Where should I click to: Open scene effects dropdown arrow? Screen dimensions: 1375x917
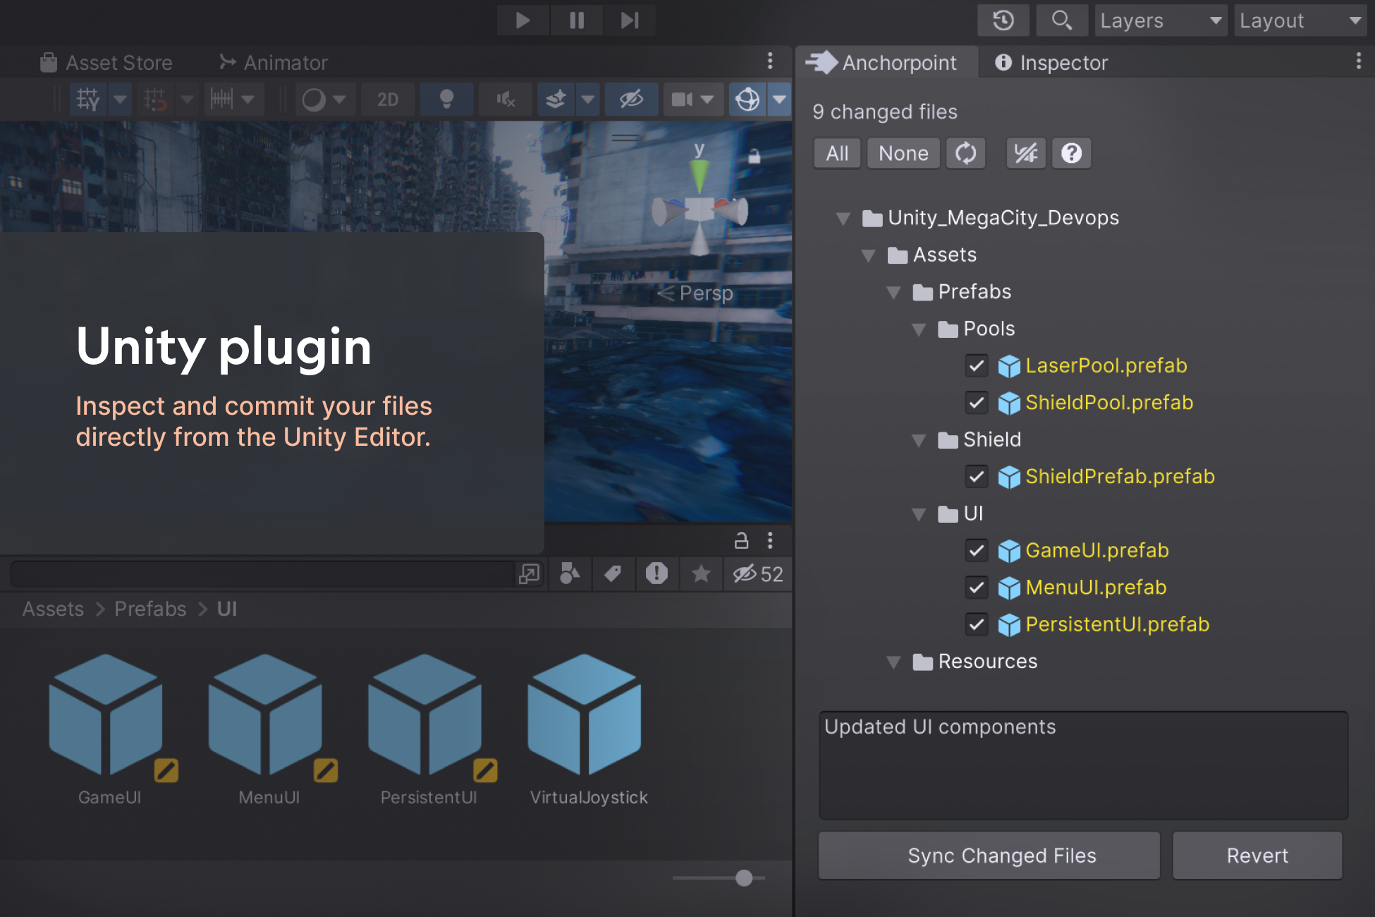(588, 99)
